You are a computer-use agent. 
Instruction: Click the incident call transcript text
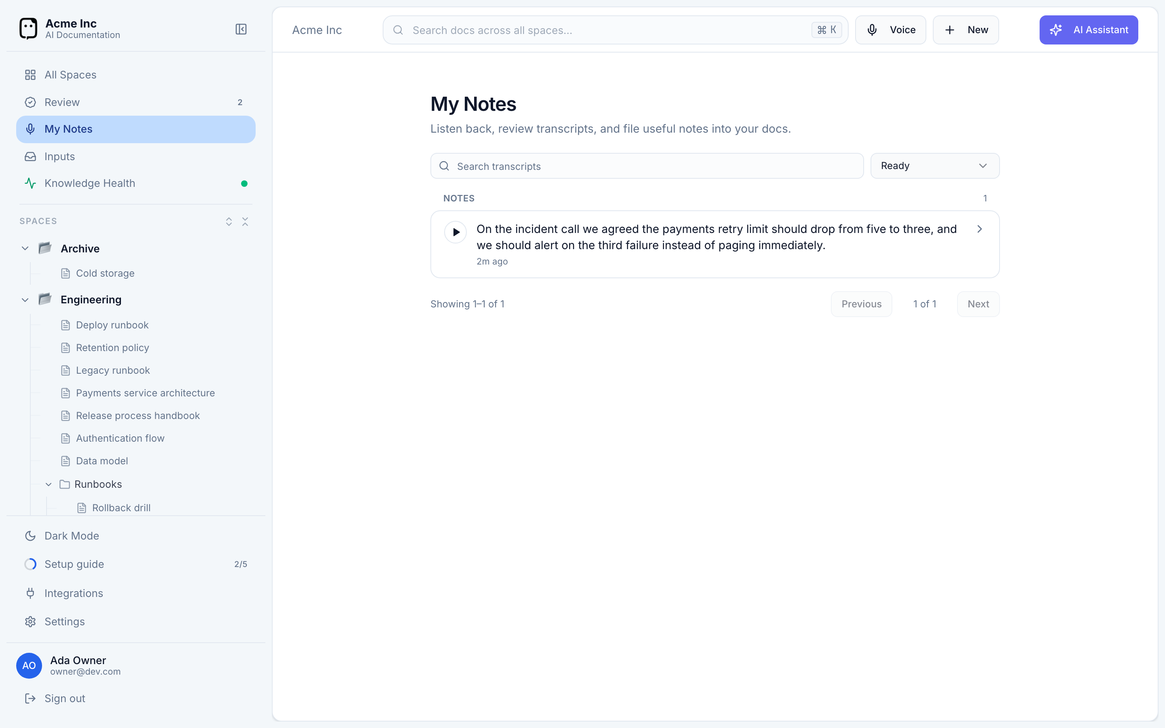716,237
